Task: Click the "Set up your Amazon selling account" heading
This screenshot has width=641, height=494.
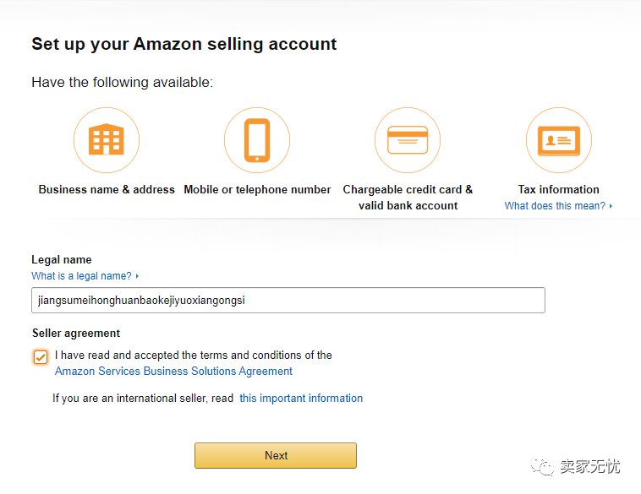Action: point(184,45)
